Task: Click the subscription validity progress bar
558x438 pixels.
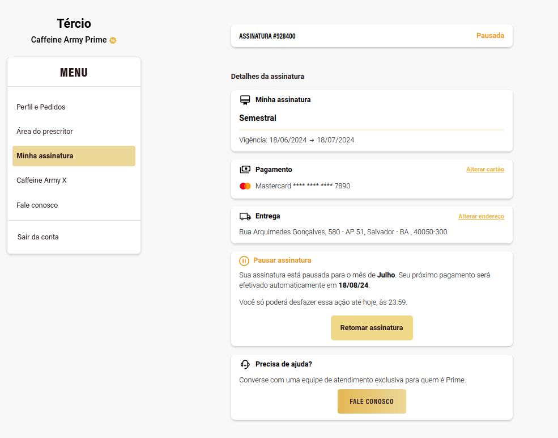Action: [x=372, y=130]
